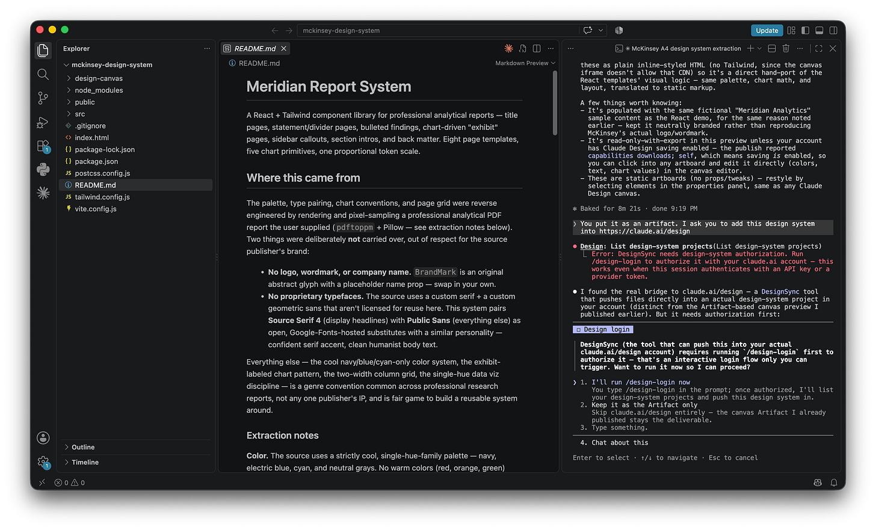This screenshot has width=876, height=530.
Task: Open the Customize Layout icon
Action: point(791,30)
